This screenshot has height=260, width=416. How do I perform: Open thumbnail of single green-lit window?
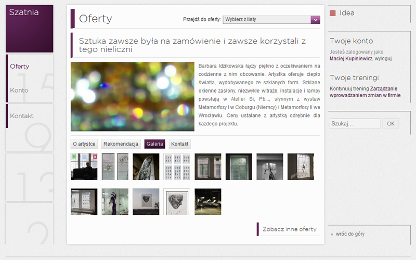(239, 166)
